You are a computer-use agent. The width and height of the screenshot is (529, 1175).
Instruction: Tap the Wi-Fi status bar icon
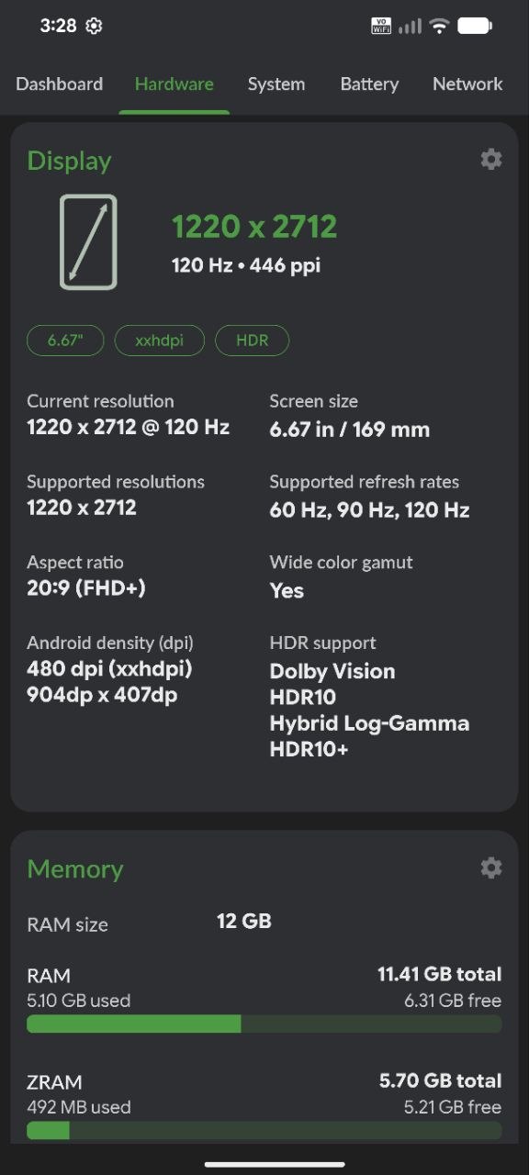point(440,26)
